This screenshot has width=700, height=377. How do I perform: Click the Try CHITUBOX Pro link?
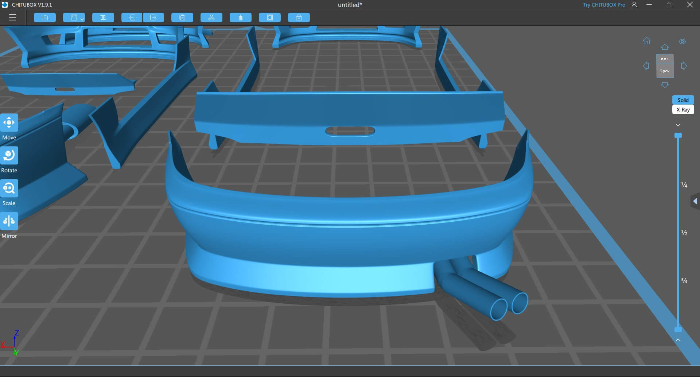604,5
